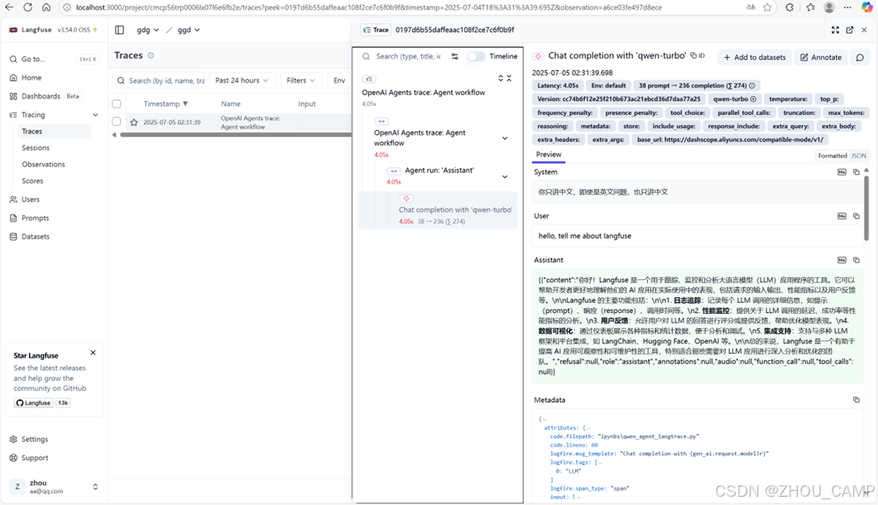This screenshot has height=505, width=878.
Task: Switch to Formatted view
Action: click(832, 156)
